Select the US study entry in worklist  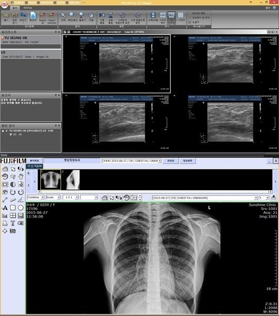[x=31, y=54]
